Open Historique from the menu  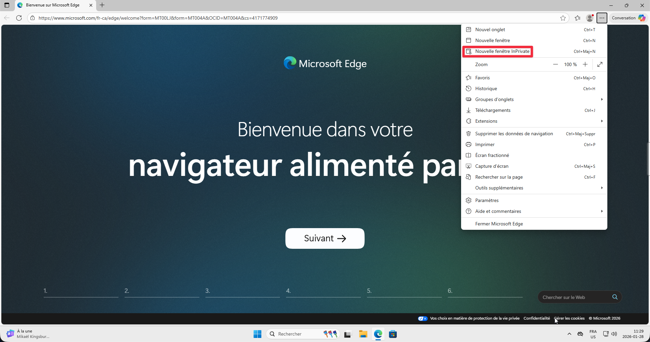point(534,89)
